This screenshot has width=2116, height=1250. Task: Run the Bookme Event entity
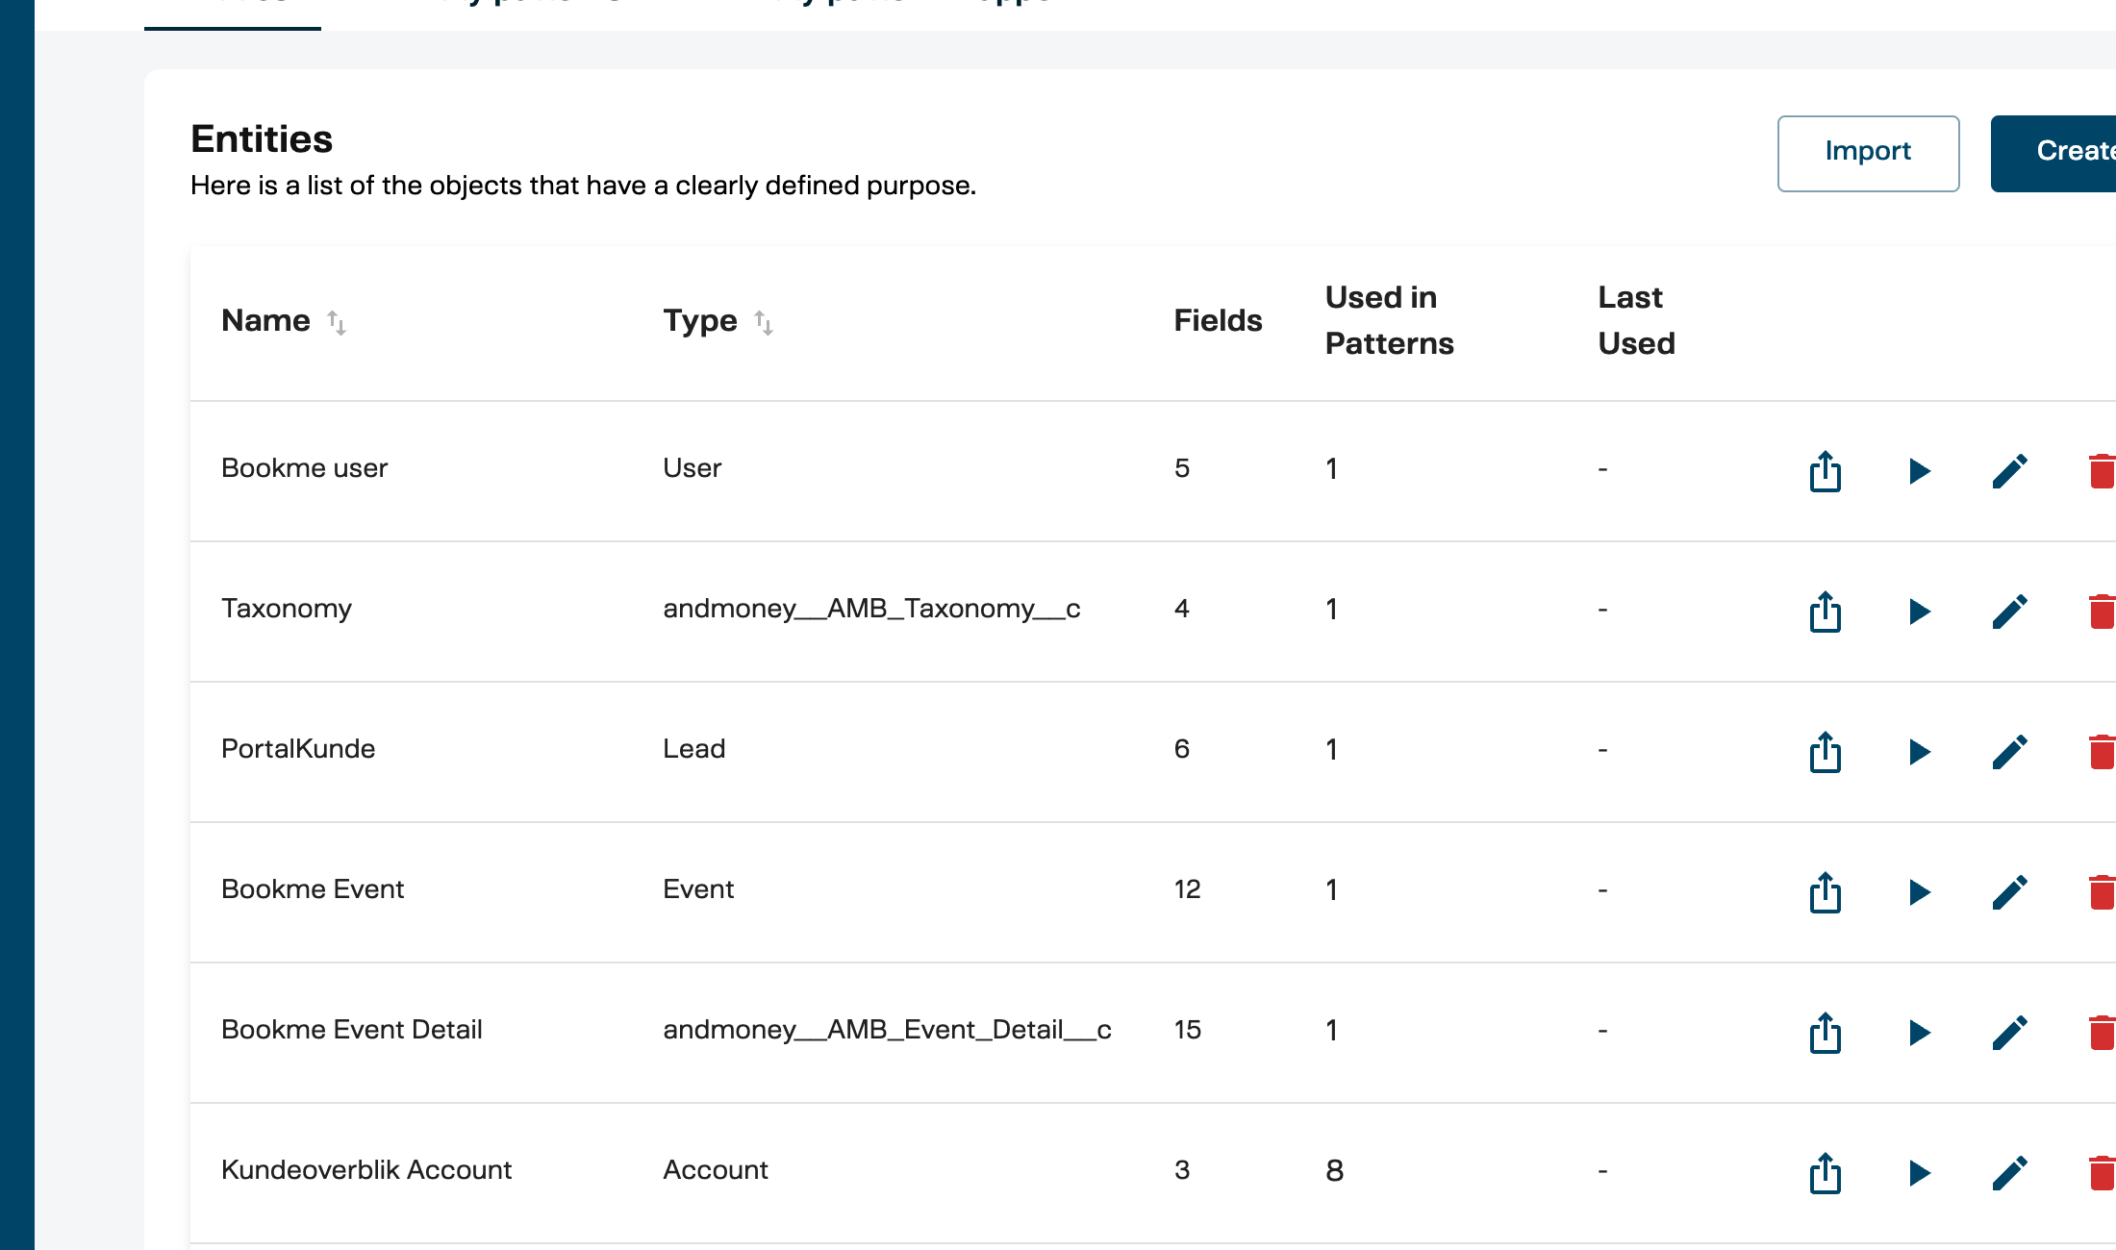(x=1919, y=892)
